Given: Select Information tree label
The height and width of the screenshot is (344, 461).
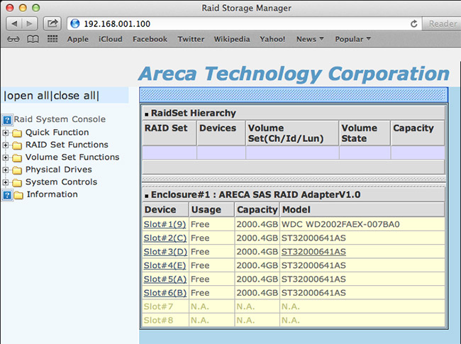Looking at the screenshot, I should (52, 194).
